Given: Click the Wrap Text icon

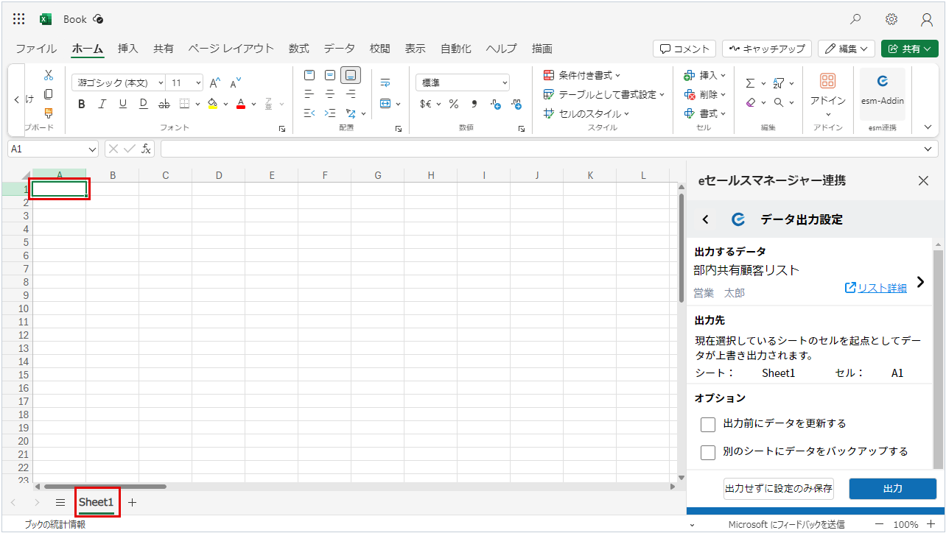Looking at the screenshot, I should point(385,82).
